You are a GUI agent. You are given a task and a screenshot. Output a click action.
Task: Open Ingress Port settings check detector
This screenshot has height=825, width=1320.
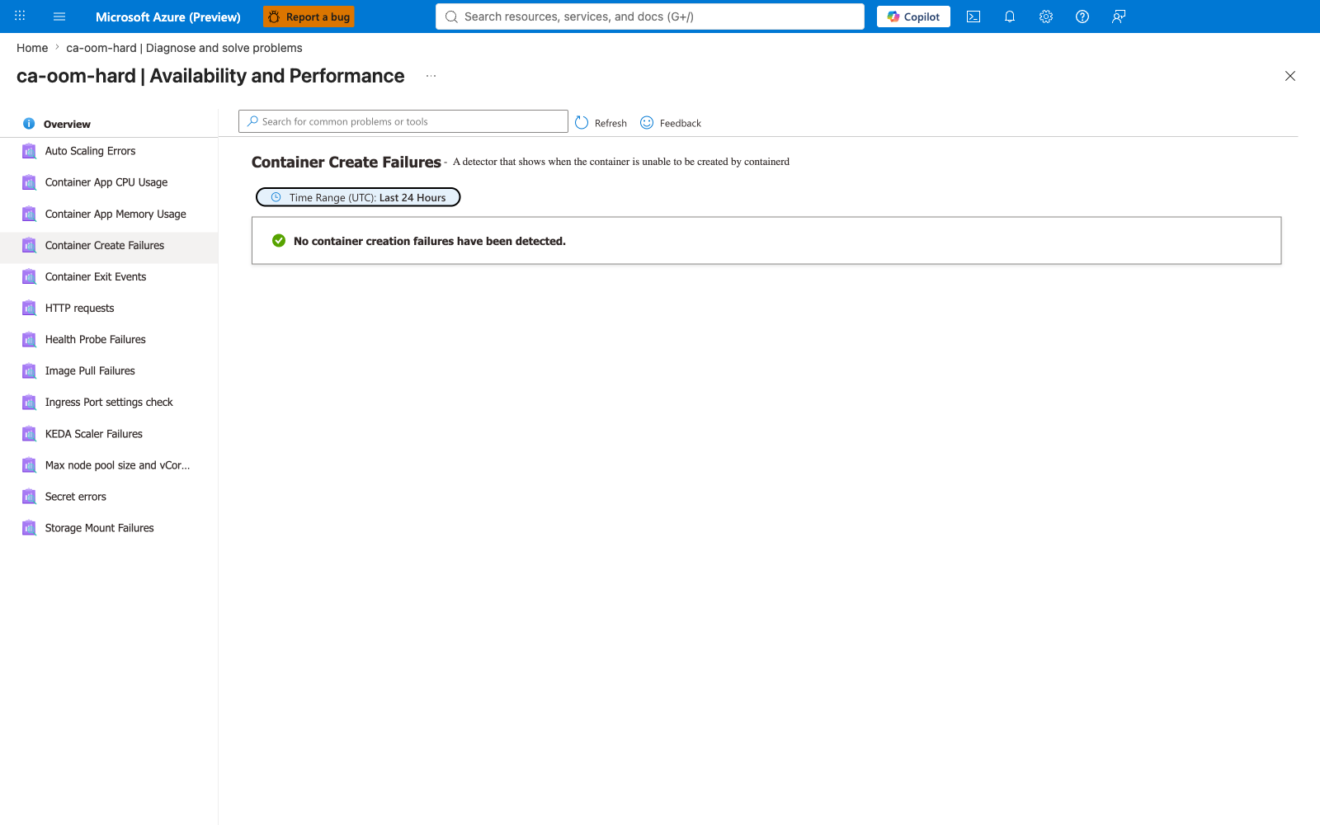pyautogui.click(x=109, y=402)
